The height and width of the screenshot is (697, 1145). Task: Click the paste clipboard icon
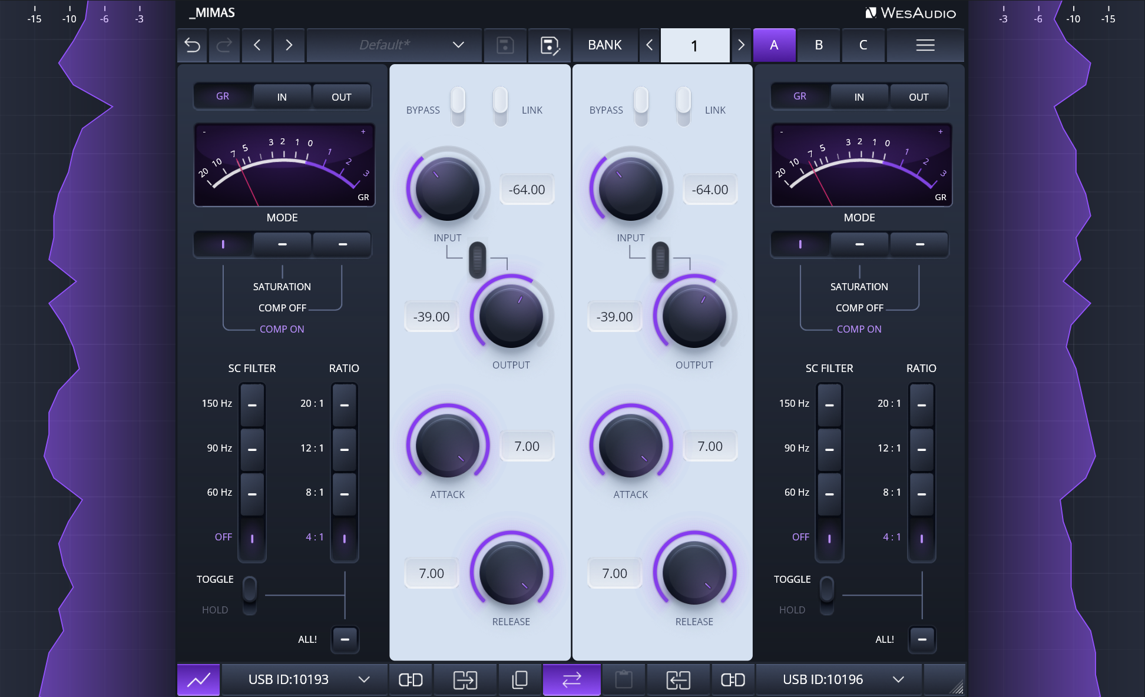coord(624,680)
